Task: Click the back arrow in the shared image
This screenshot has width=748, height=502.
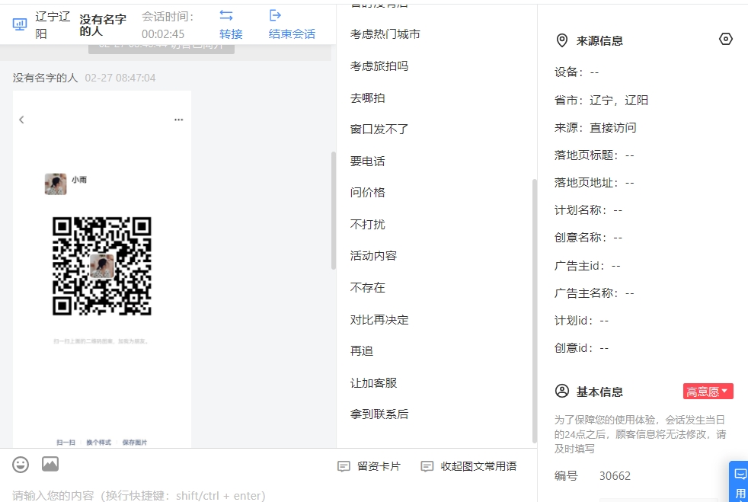Action: [x=21, y=120]
